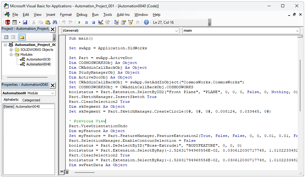
Task: Open VBA Help question mark icon
Action: 146,22
